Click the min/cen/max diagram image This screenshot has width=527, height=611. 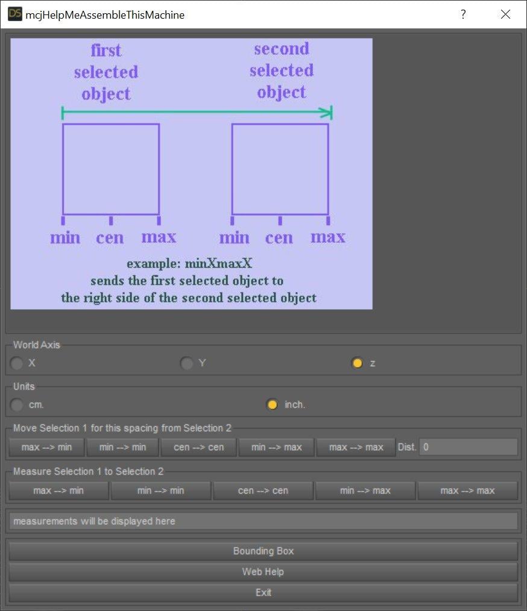191,174
